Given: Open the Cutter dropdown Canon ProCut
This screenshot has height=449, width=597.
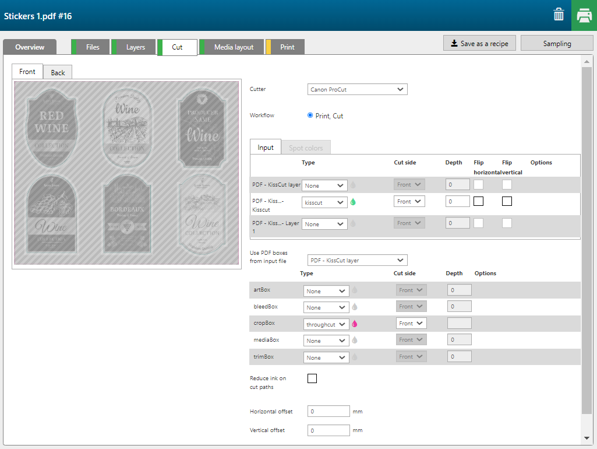Looking at the screenshot, I should pos(357,90).
